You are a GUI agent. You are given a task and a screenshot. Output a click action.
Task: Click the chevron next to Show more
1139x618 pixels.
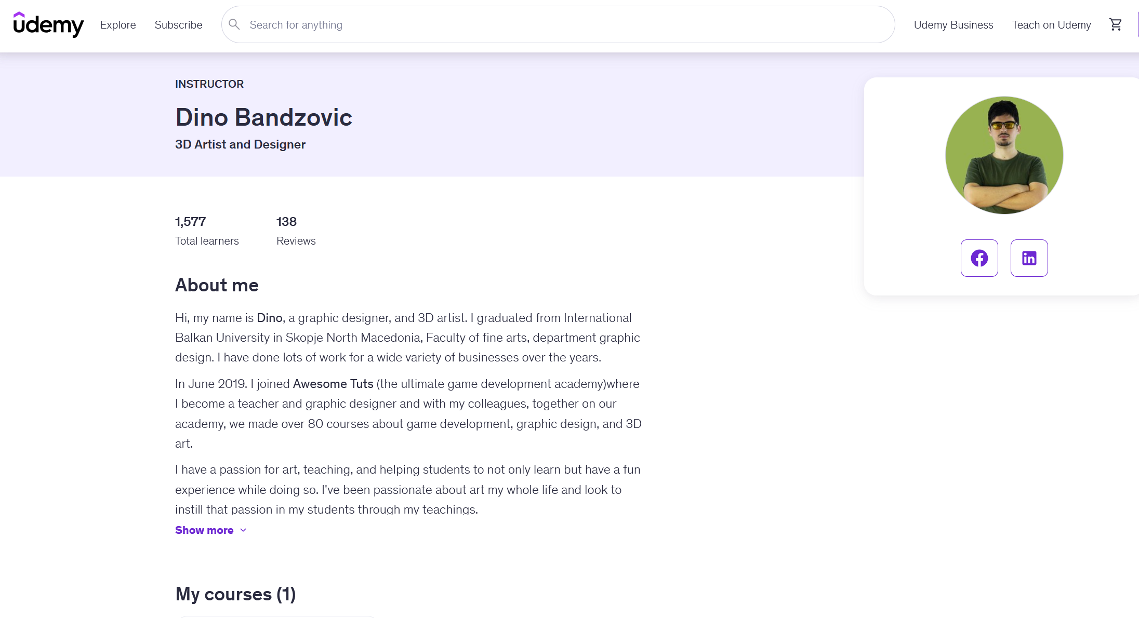pyautogui.click(x=243, y=530)
